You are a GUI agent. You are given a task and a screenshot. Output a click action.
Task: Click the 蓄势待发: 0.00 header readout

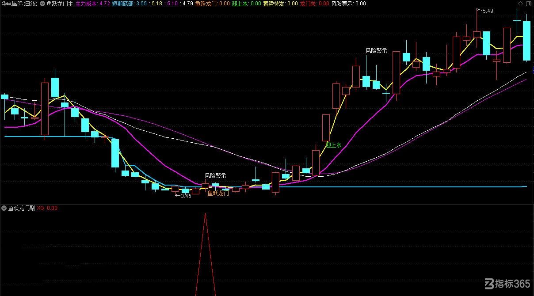click(x=281, y=4)
